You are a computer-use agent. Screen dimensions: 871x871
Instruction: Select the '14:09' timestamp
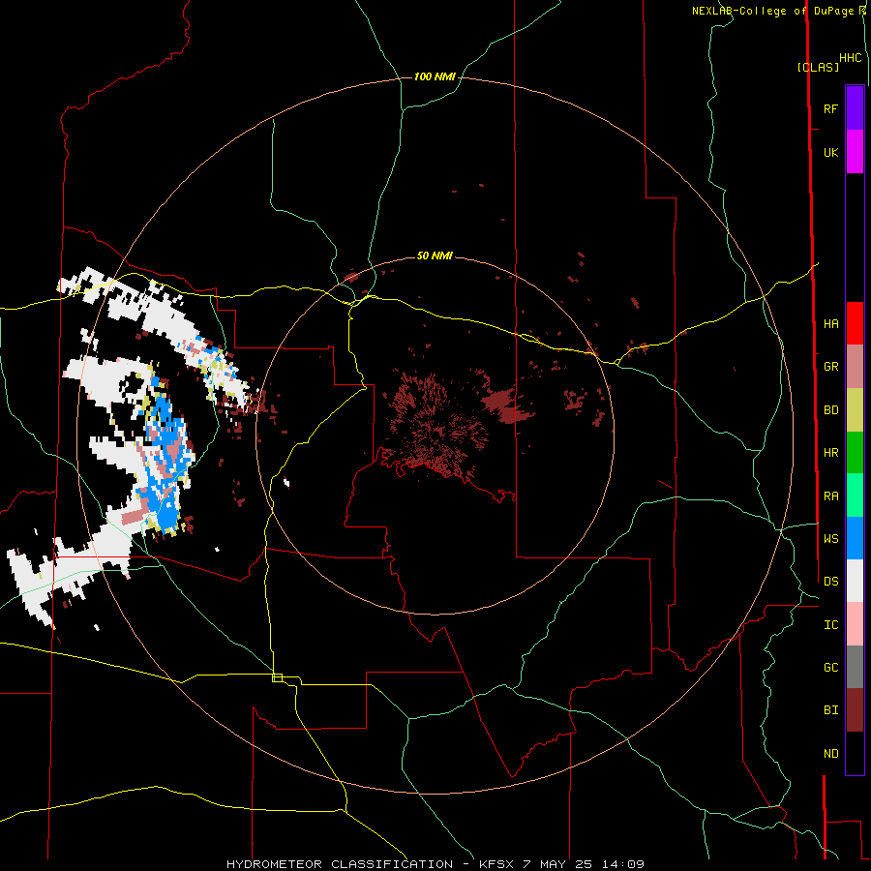pos(622,864)
